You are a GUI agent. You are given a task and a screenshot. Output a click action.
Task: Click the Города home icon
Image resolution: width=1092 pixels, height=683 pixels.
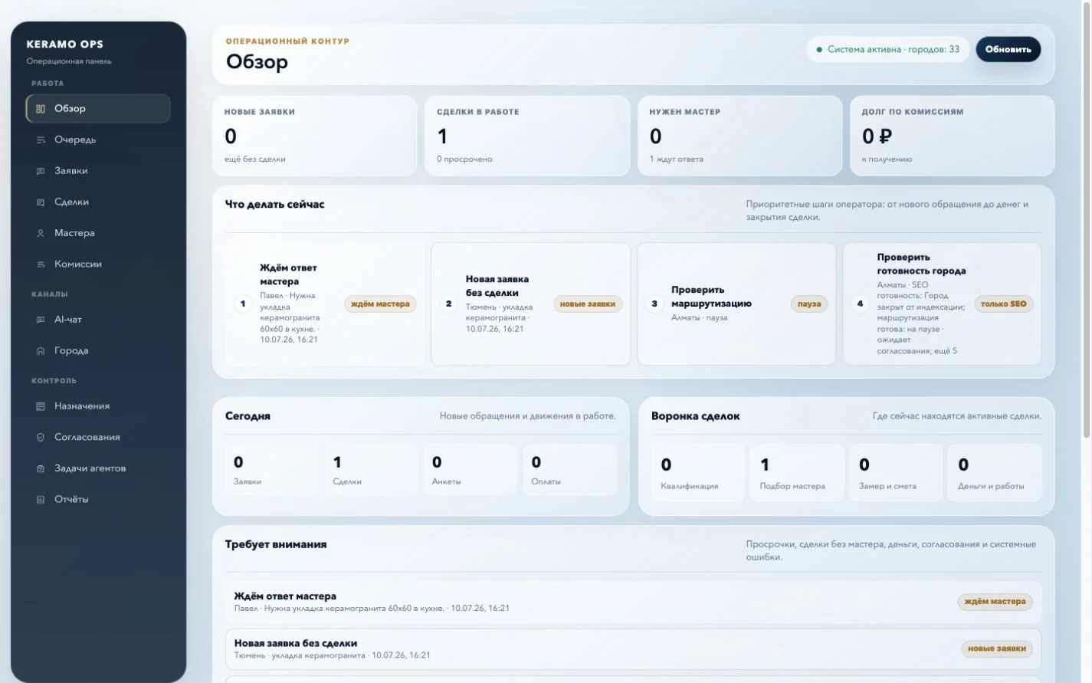[x=41, y=351]
